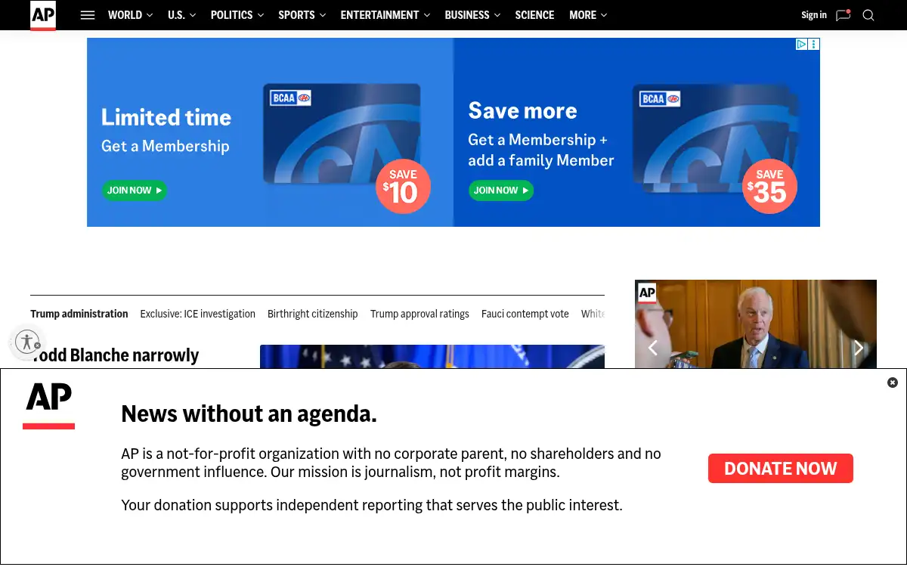Click the AP logo in donation banner
Screen dimensions: 907x567
(49, 405)
